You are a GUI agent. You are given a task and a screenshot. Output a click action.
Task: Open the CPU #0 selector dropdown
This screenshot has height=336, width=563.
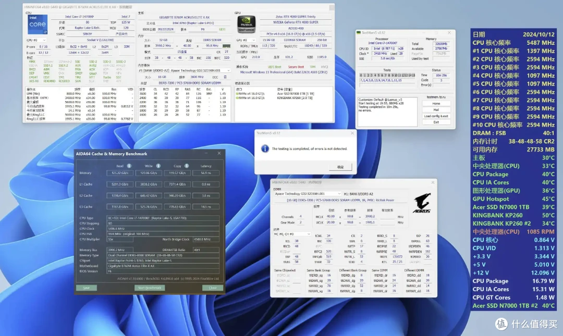pos(36,40)
